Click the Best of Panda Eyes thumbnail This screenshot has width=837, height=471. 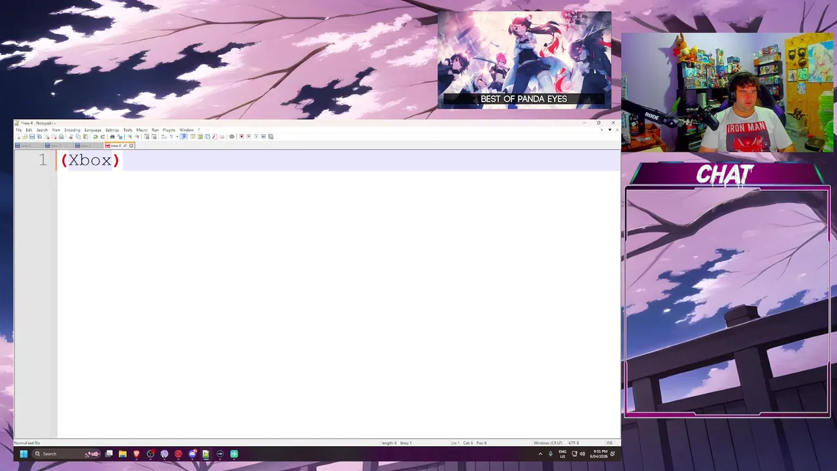pyautogui.click(x=524, y=60)
